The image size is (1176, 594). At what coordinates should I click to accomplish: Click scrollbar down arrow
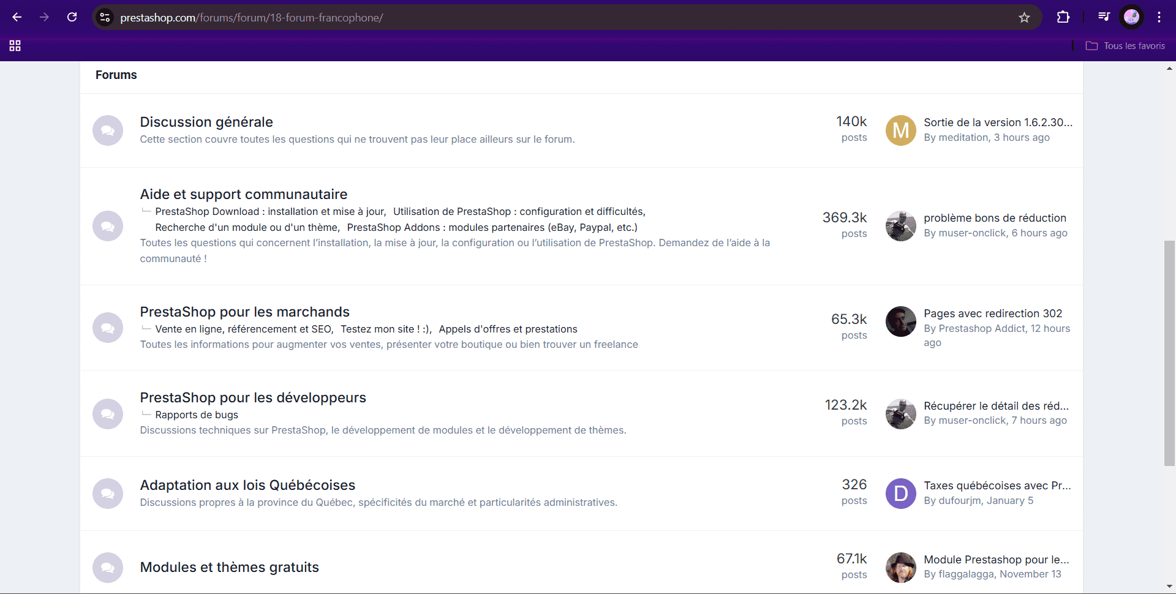1170,587
